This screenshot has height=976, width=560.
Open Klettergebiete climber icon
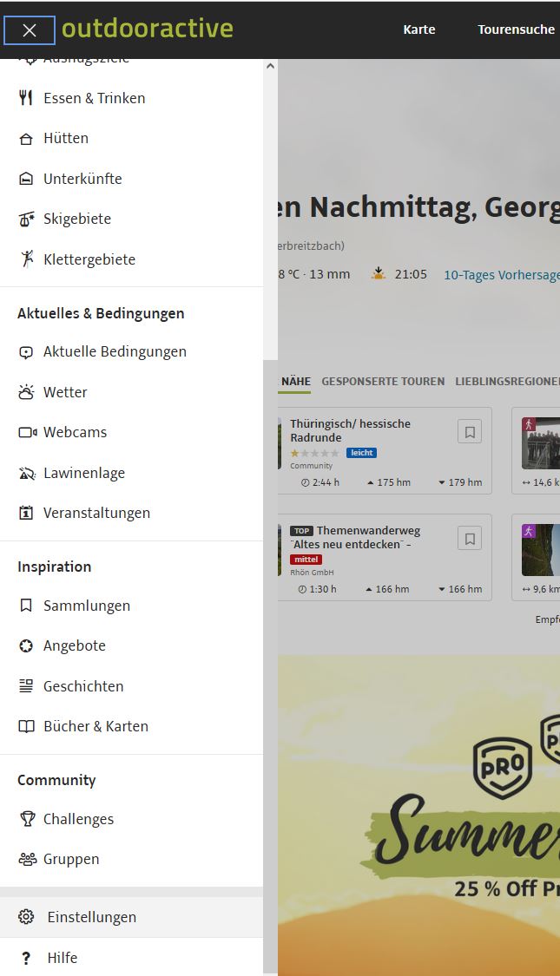point(26,259)
